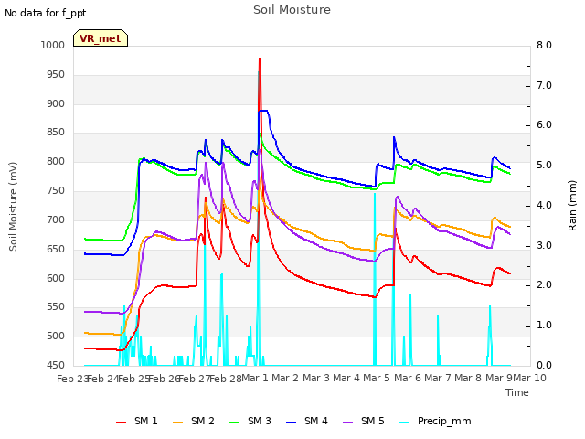Click the 2.0 tick on rain axis
The width and height of the screenshot is (585, 439).
coord(544,284)
